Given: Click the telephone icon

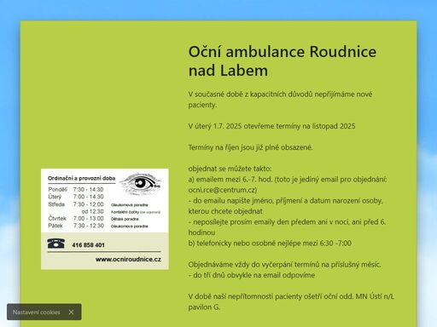Looking at the screenshot, I should point(56,244).
